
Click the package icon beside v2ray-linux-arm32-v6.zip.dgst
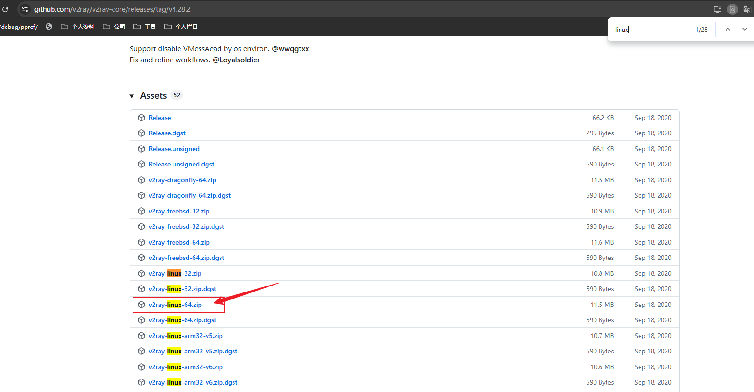pos(141,382)
